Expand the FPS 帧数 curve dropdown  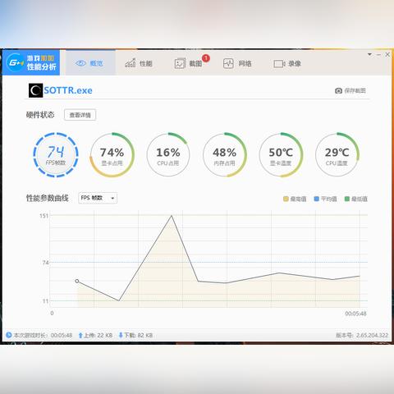(x=98, y=198)
